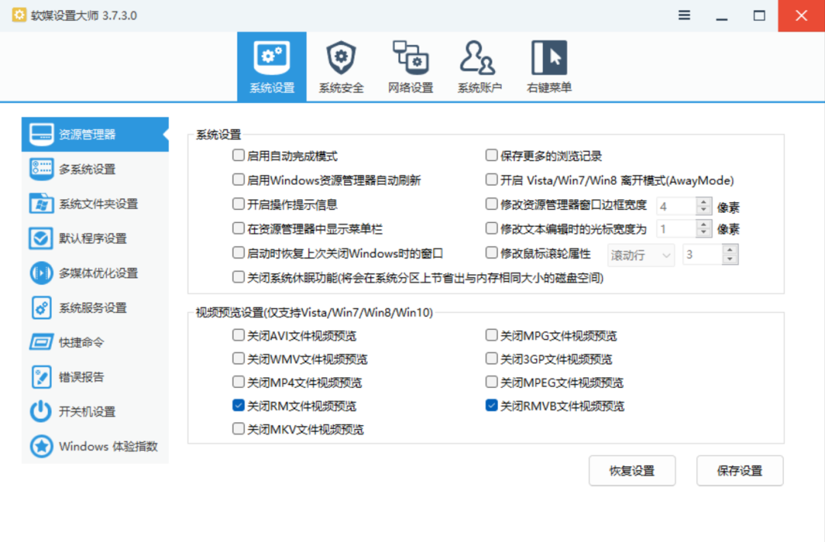825x542 pixels.
Task: Check 保存更多的浏览记录 option
Action: [x=491, y=155]
